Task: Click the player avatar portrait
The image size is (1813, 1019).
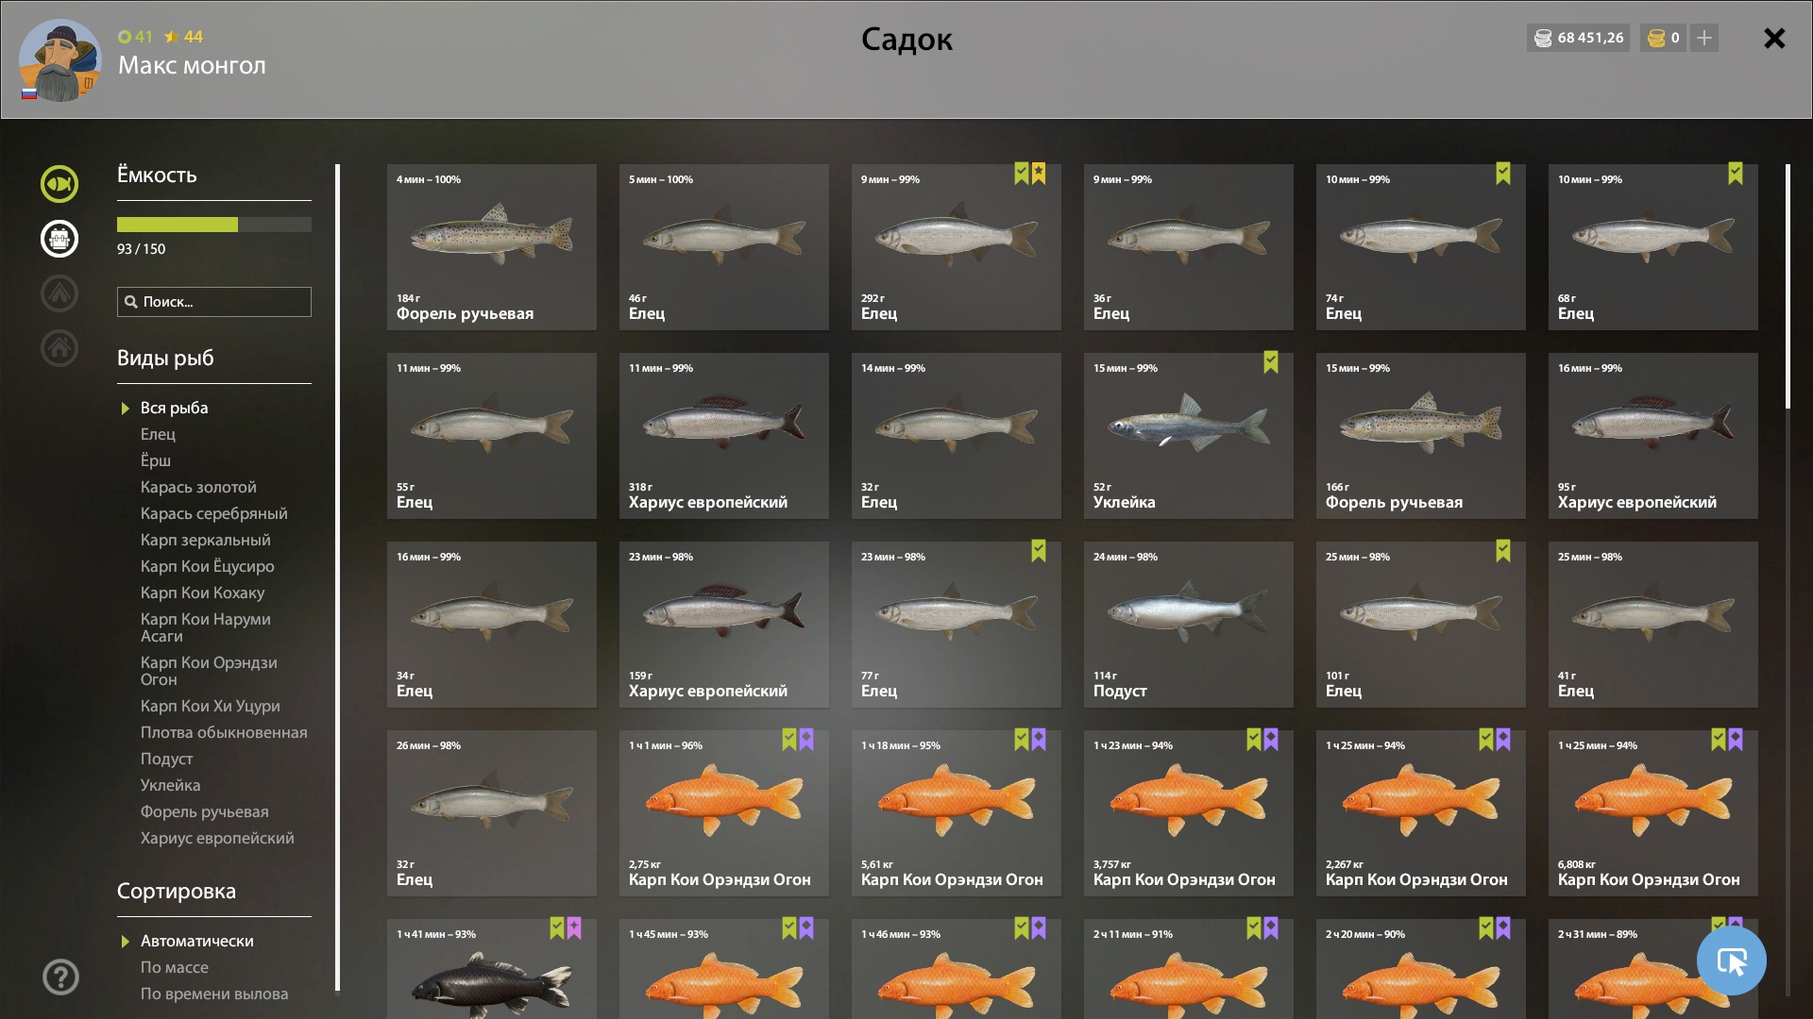Action: tap(60, 60)
